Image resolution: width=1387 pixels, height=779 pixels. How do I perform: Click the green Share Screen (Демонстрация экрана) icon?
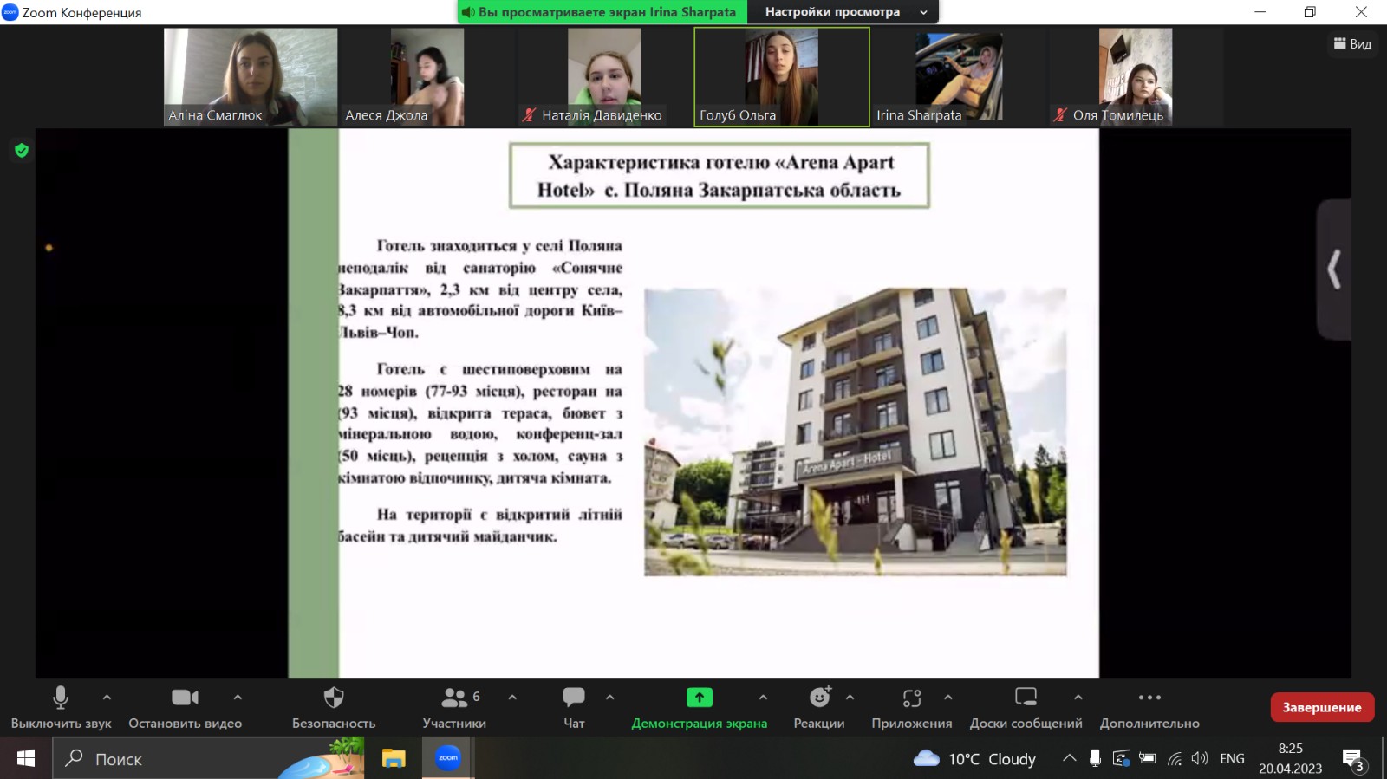click(x=699, y=698)
